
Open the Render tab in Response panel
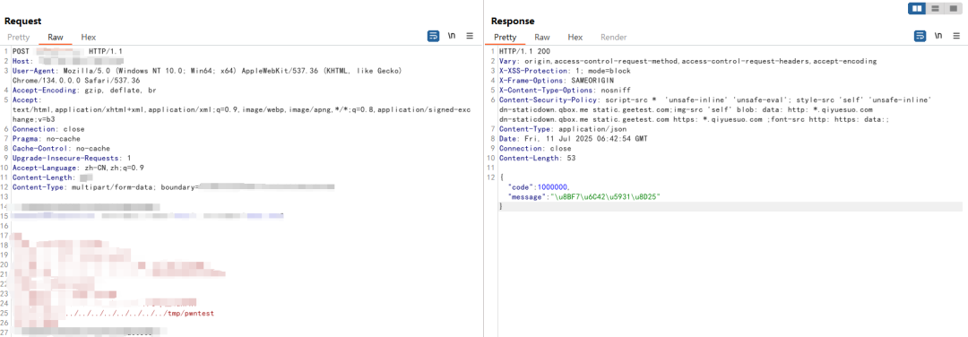tap(614, 37)
